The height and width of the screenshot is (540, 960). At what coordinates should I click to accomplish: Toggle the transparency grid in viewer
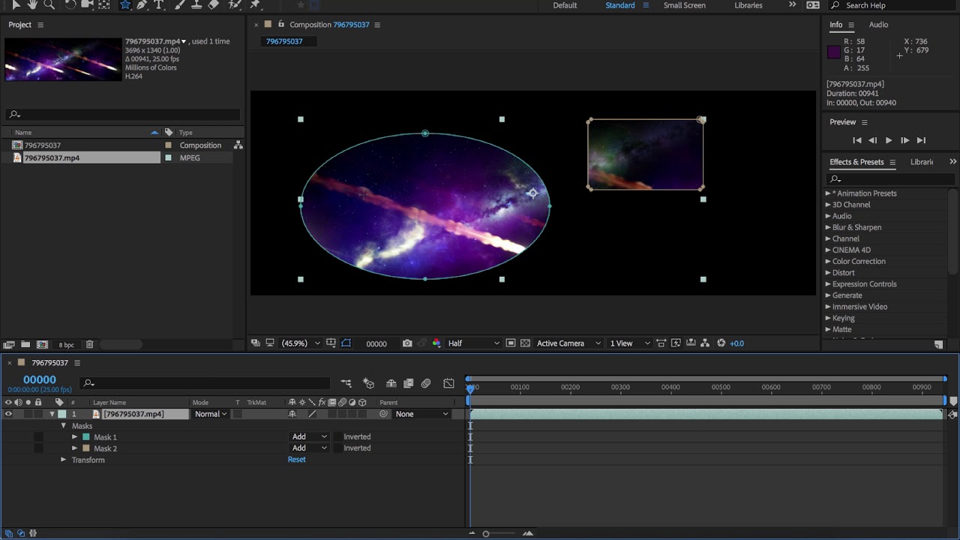[525, 343]
